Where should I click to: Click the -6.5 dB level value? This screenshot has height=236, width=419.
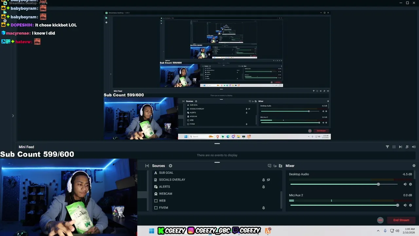click(407, 174)
